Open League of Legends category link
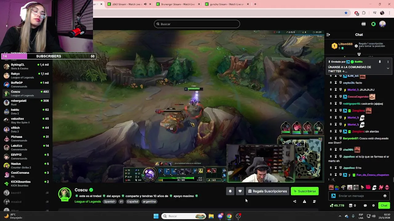 [87, 202]
